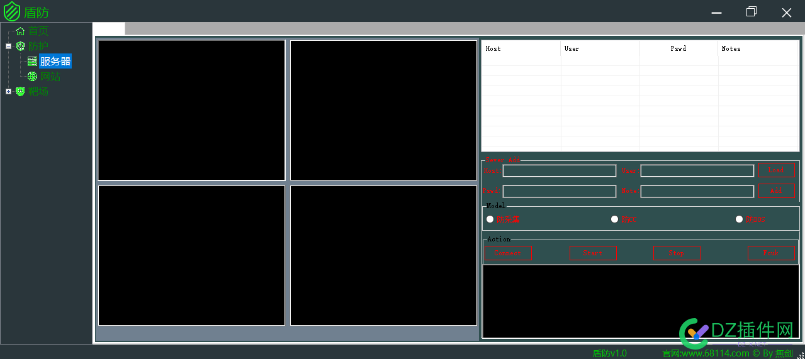The image size is (805, 359).
Task: Click the 靶场 shield icon in the tree
Action: pos(20,91)
